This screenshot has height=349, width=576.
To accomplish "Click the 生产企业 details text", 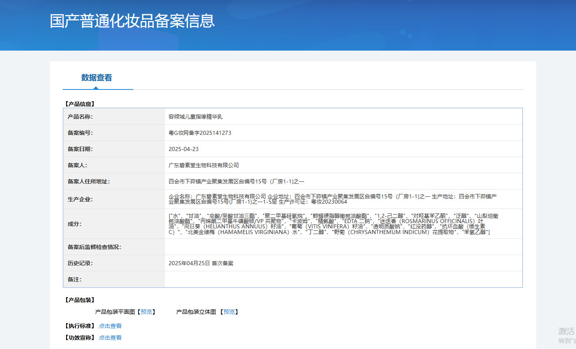I will click(x=332, y=199).
